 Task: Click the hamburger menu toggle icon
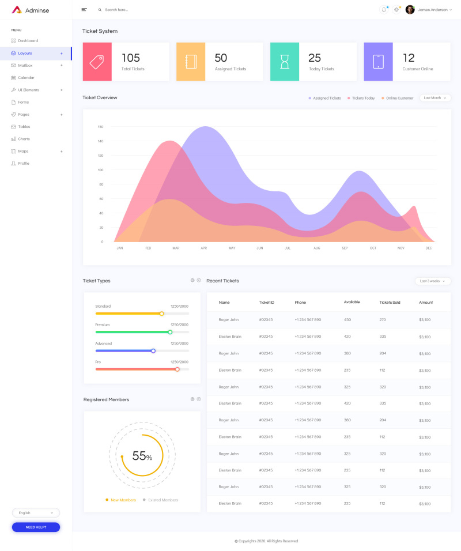(83, 9)
